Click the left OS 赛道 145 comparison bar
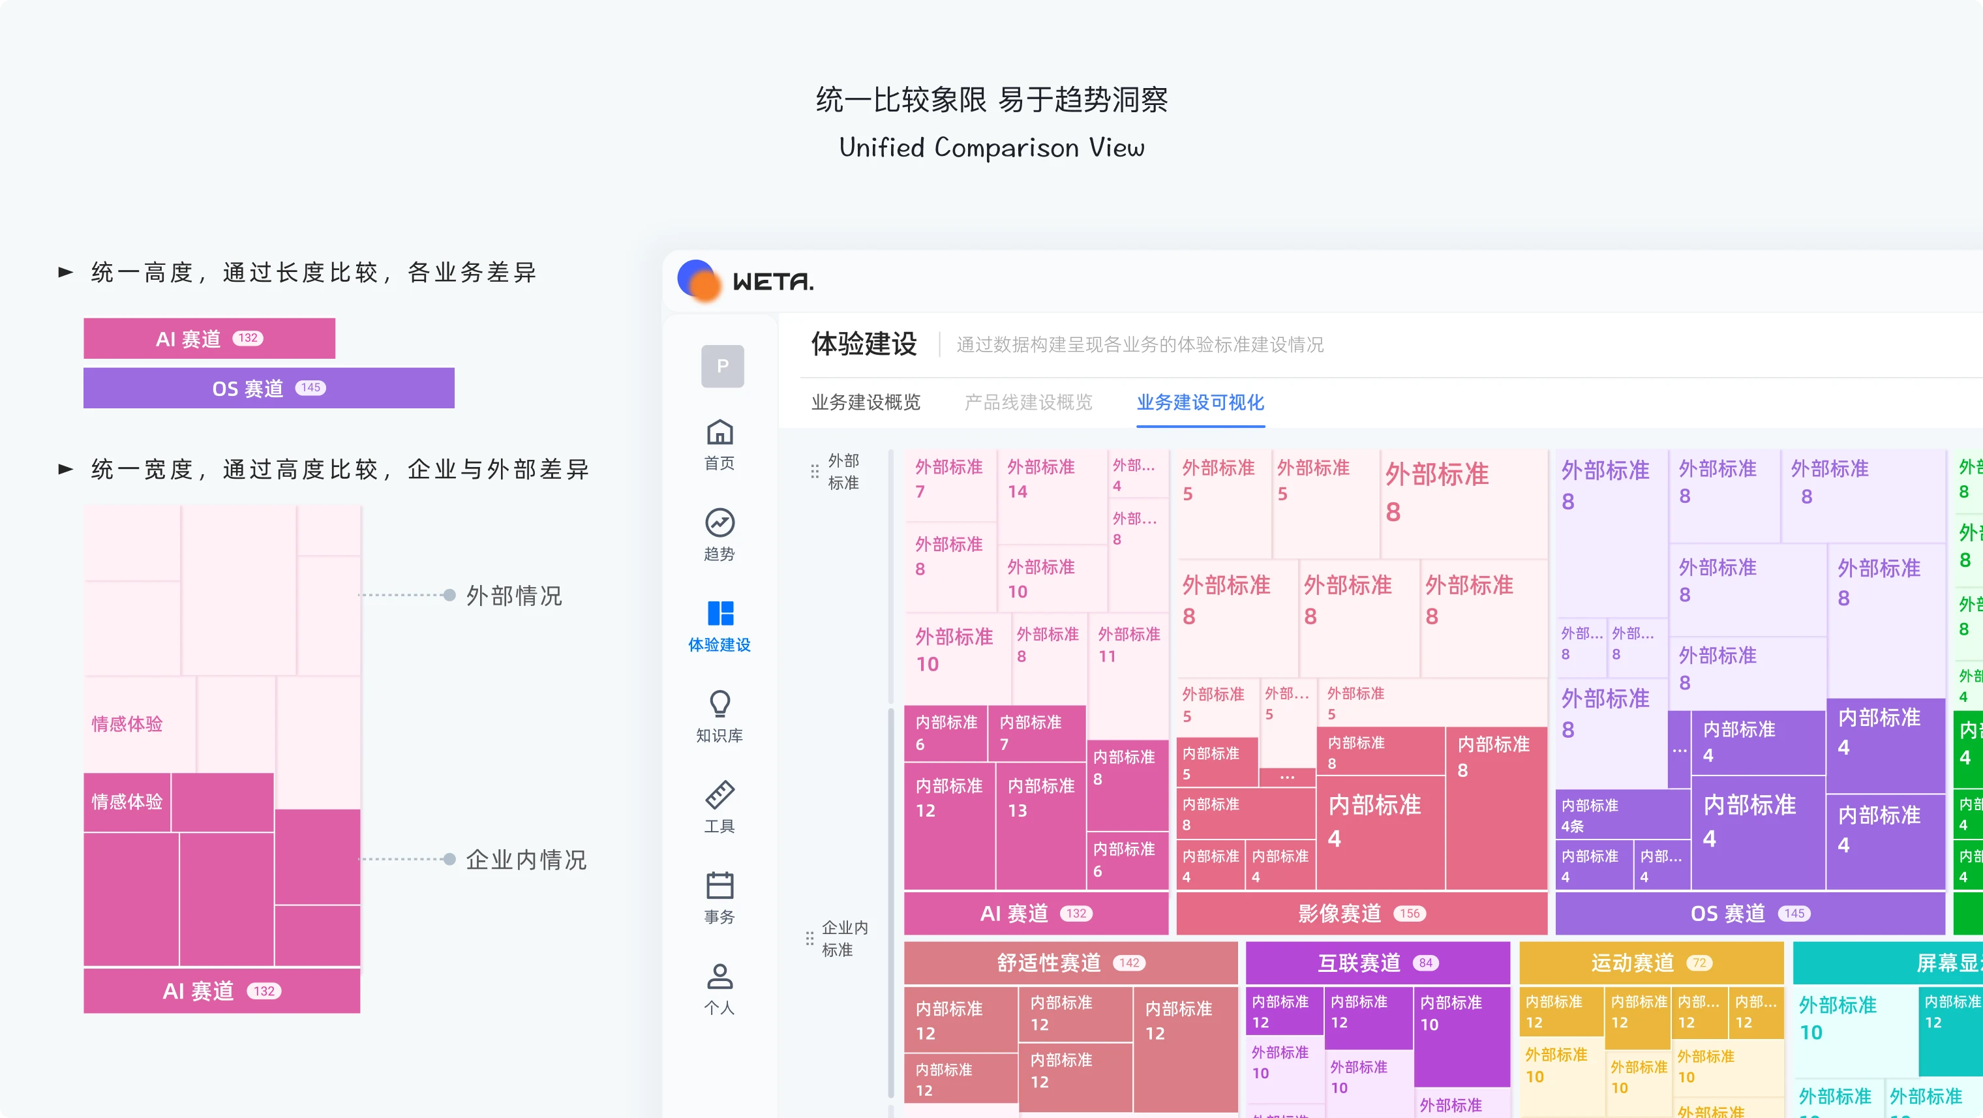 coord(269,387)
